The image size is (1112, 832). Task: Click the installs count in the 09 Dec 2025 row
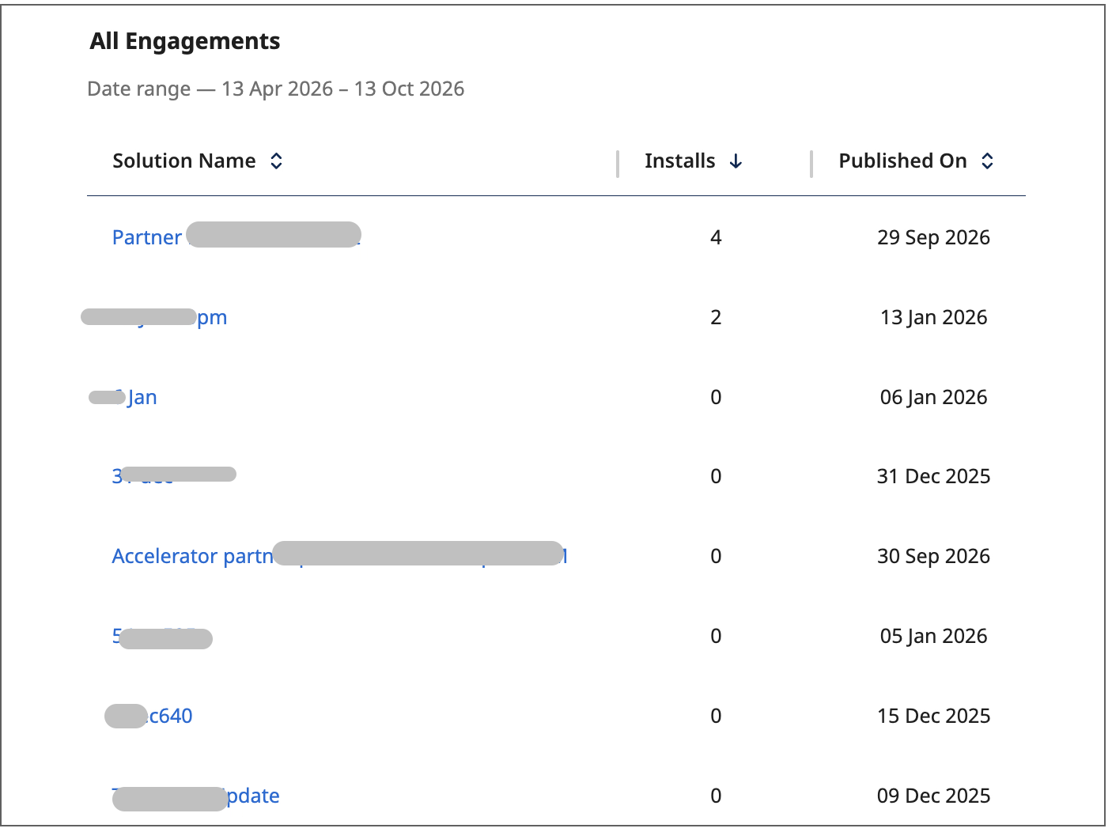pos(716,796)
